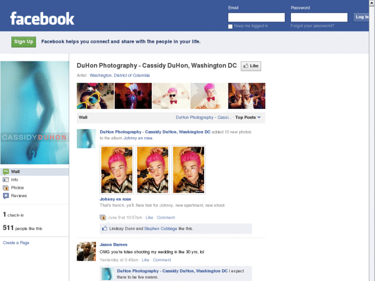Click the DuHon Photography - Cassi... wall filter link
Image resolution: width=375 pixels, height=281 pixels.
point(204,118)
